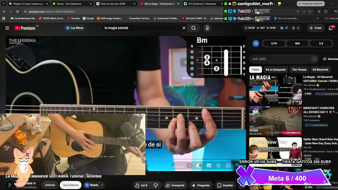Run search with magnifier icon
The image size is (338, 190).
194,28
